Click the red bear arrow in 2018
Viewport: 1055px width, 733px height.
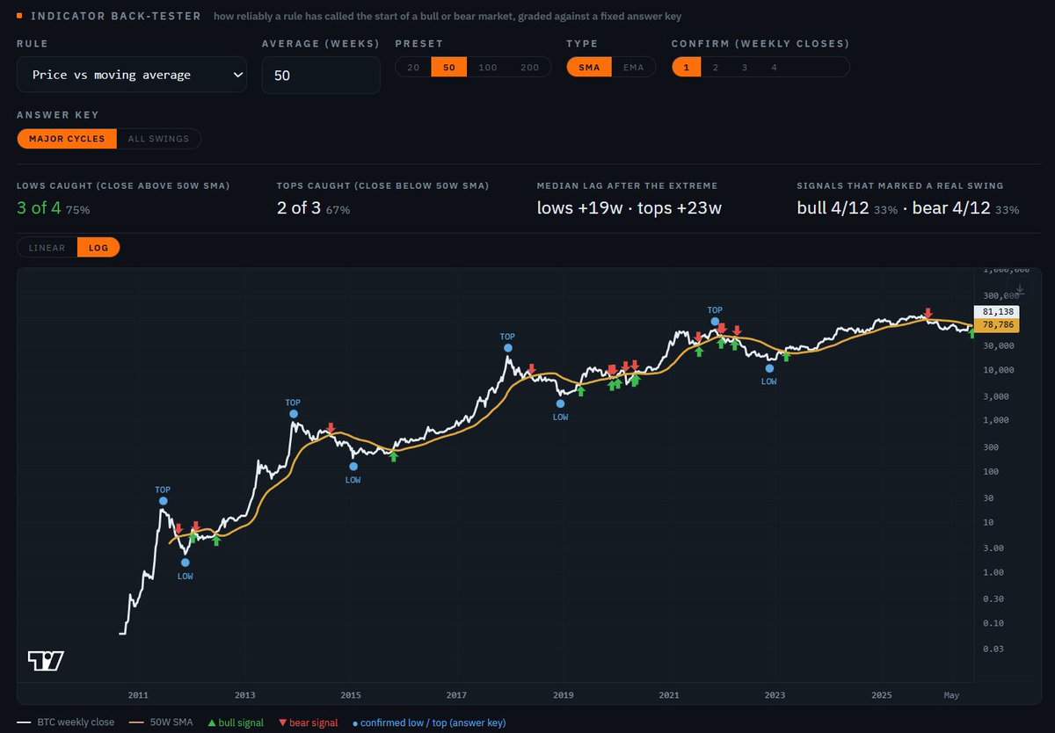click(x=531, y=368)
